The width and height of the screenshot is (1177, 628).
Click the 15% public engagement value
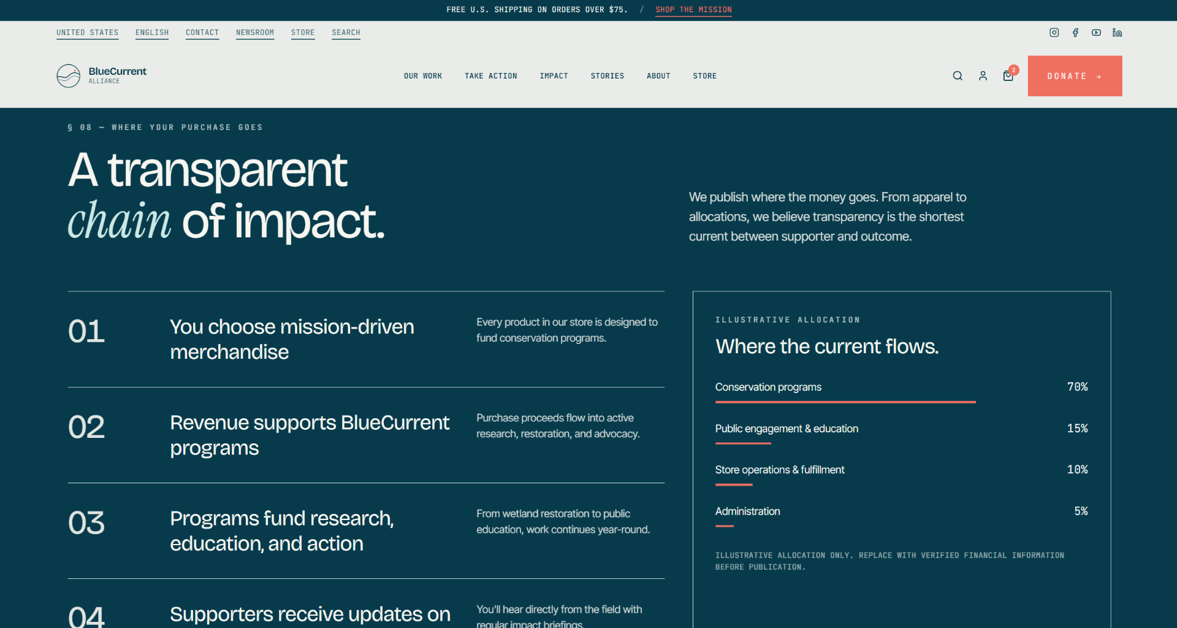click(1077, 429)
